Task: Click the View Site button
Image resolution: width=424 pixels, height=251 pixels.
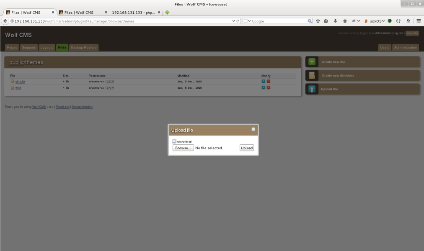Action: click(412, 33)
